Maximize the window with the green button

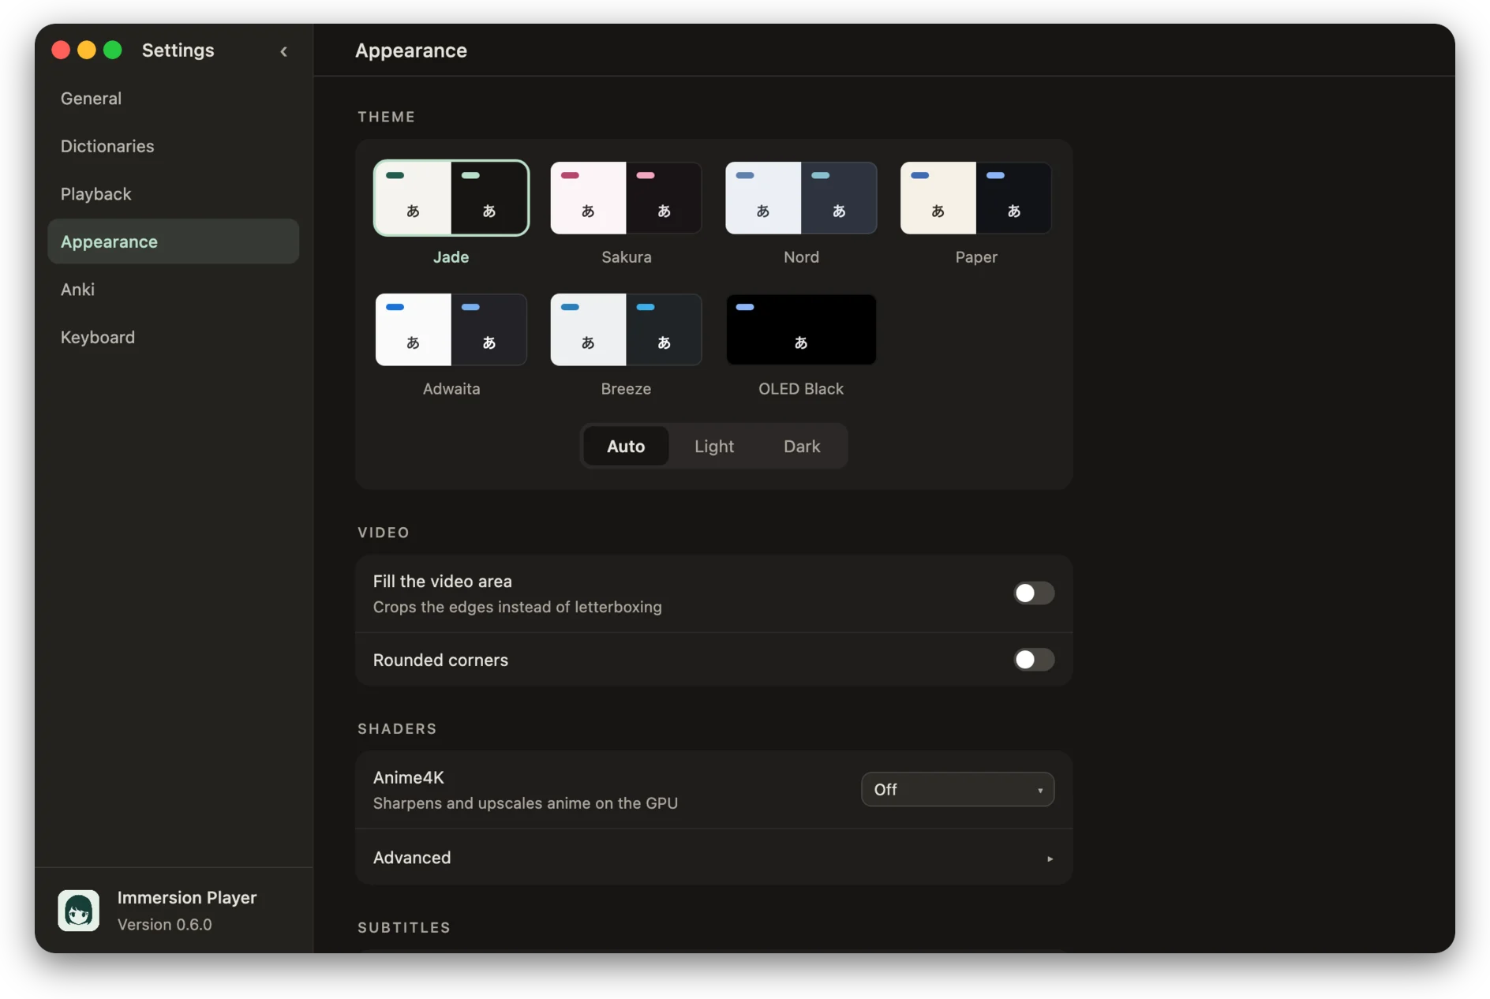pos(113,51)
